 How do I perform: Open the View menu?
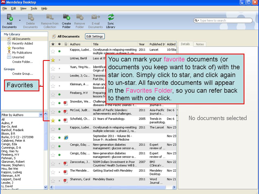coord(23,8)
